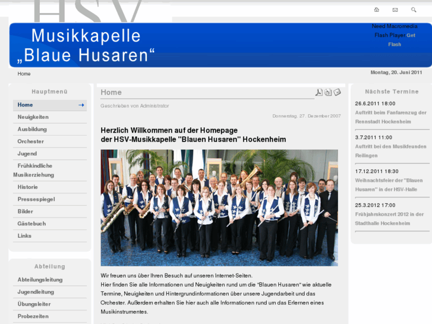This screenshot has width=432, height=324.
Task: Open Übungsleiter menu item
Action: [50, 304]
